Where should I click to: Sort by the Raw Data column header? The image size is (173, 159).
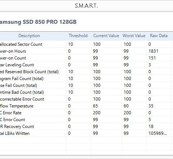tap(159, 36)
